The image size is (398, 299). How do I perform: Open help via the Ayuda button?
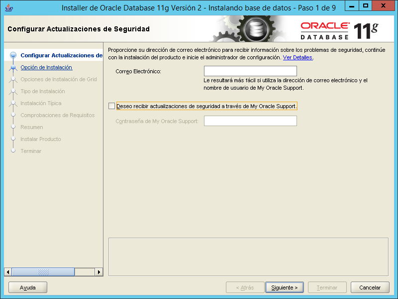click(x=27, y=287)
